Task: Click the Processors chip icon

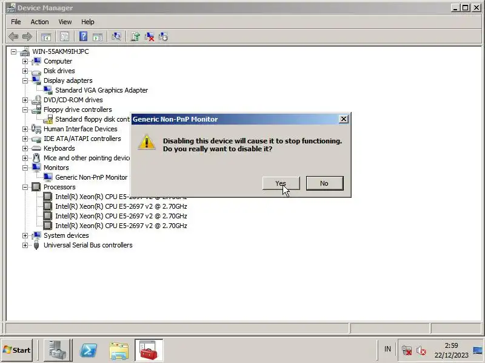Action: (x=36, y=187)
